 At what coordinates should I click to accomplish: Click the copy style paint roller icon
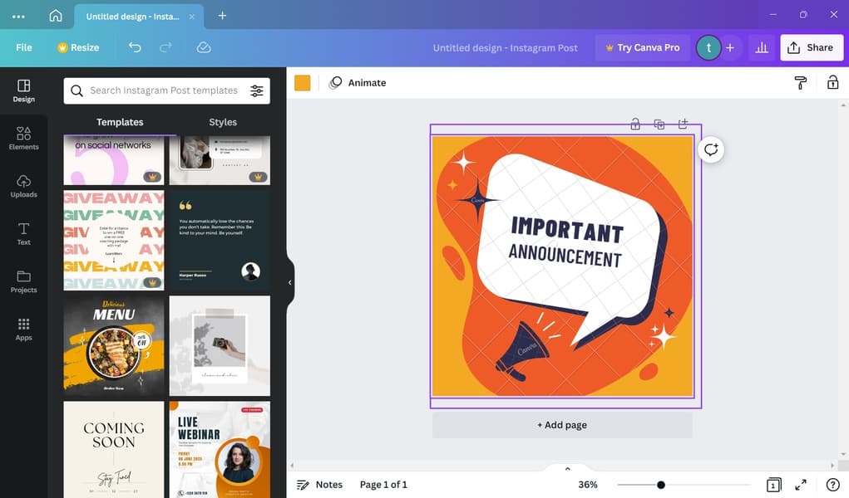[801, 82]
